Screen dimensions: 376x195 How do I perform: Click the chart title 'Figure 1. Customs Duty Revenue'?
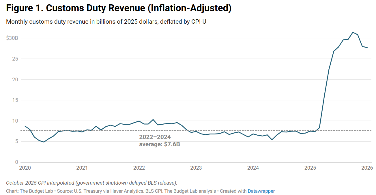click(x=119, y=8)
